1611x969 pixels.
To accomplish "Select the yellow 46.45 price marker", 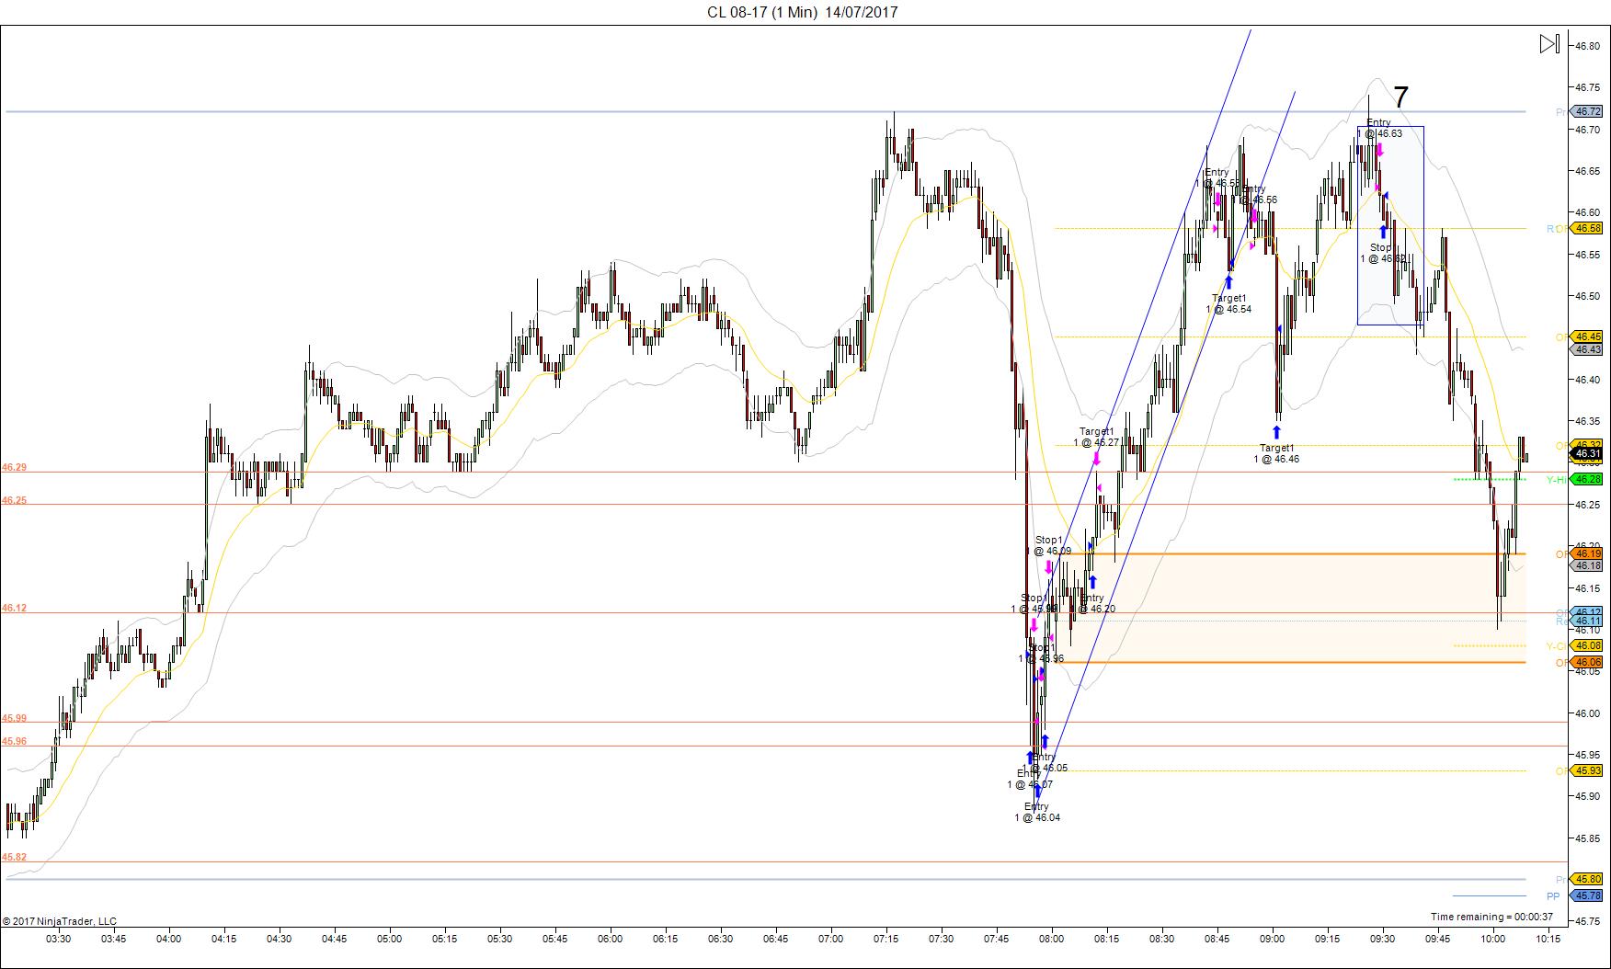I will point(1588,336).
